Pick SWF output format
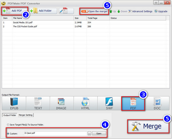172x139 pixels. point(110,103)
